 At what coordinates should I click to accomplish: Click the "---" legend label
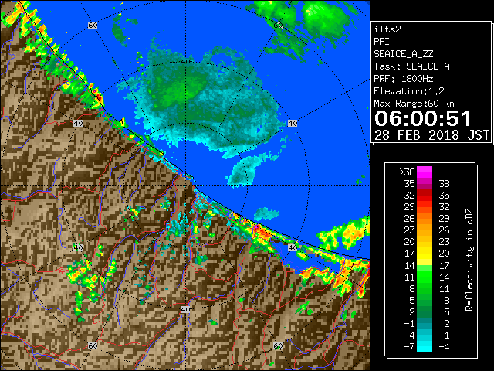(442, 172)
